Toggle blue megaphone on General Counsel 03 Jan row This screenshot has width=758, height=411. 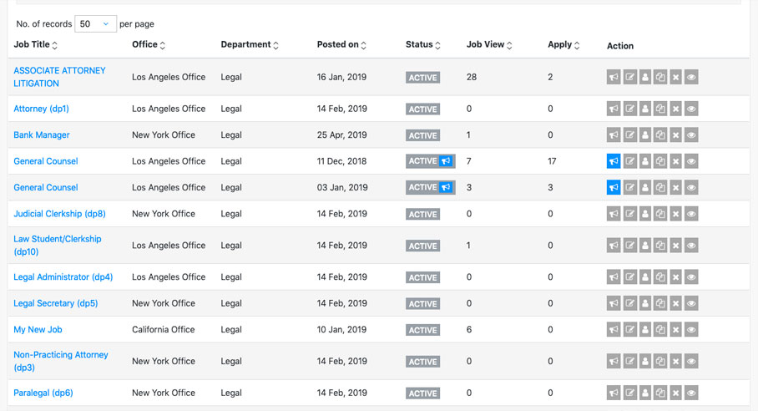click(614, 188)
